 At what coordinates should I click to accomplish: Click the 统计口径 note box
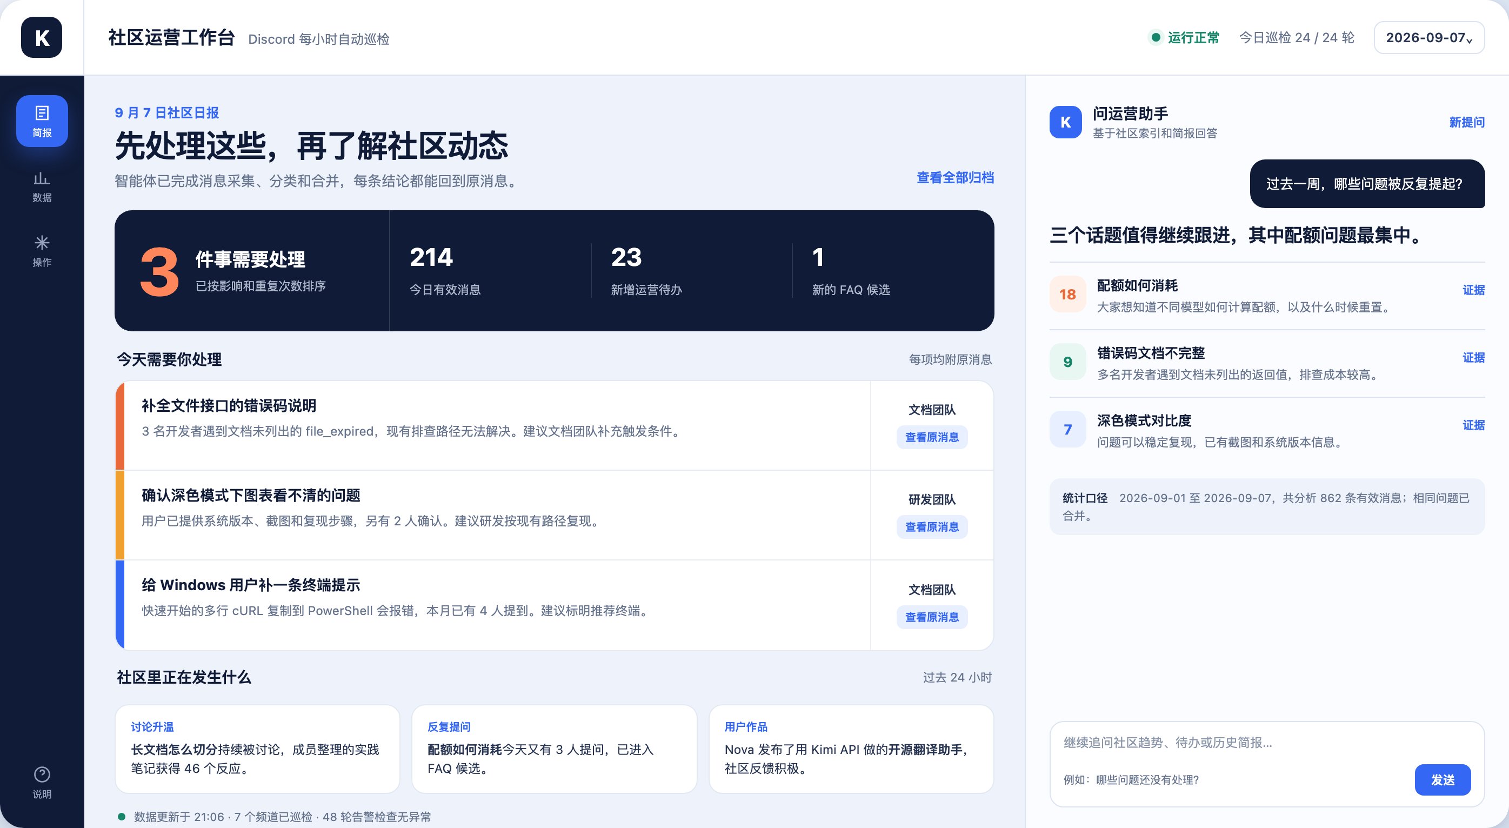[1266, 507]
